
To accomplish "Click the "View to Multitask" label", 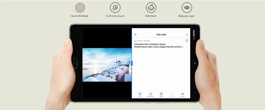I will point(79,16).
